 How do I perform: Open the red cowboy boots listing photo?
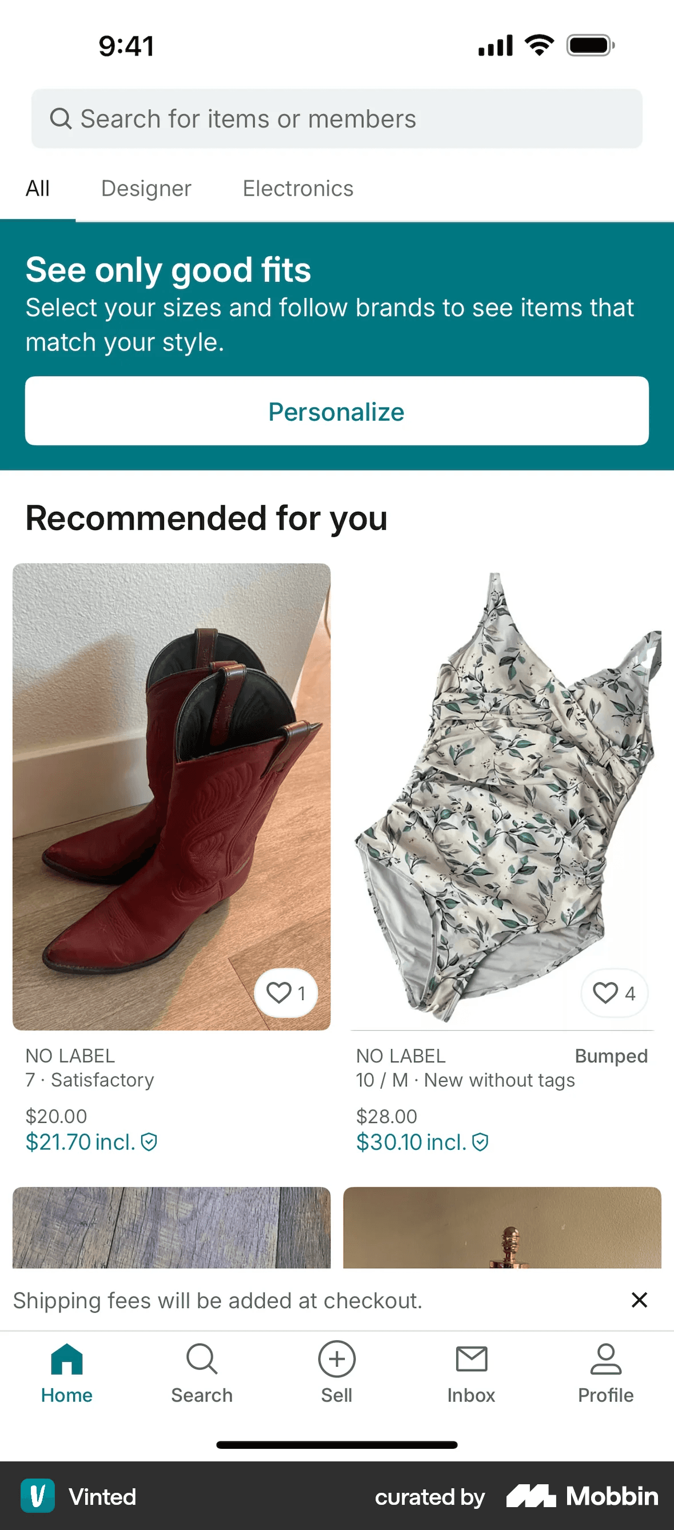tap(172, 797)
